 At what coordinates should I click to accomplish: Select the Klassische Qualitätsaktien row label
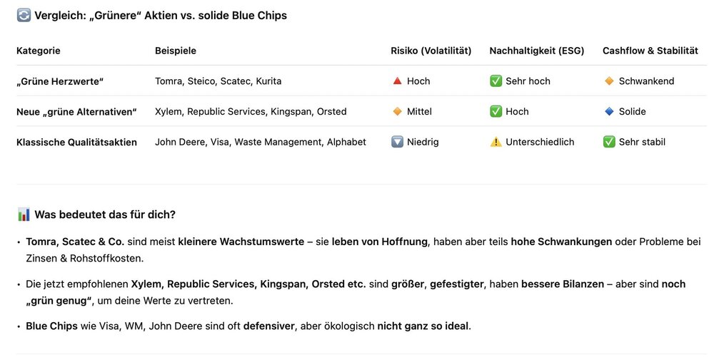pos(76,143)
